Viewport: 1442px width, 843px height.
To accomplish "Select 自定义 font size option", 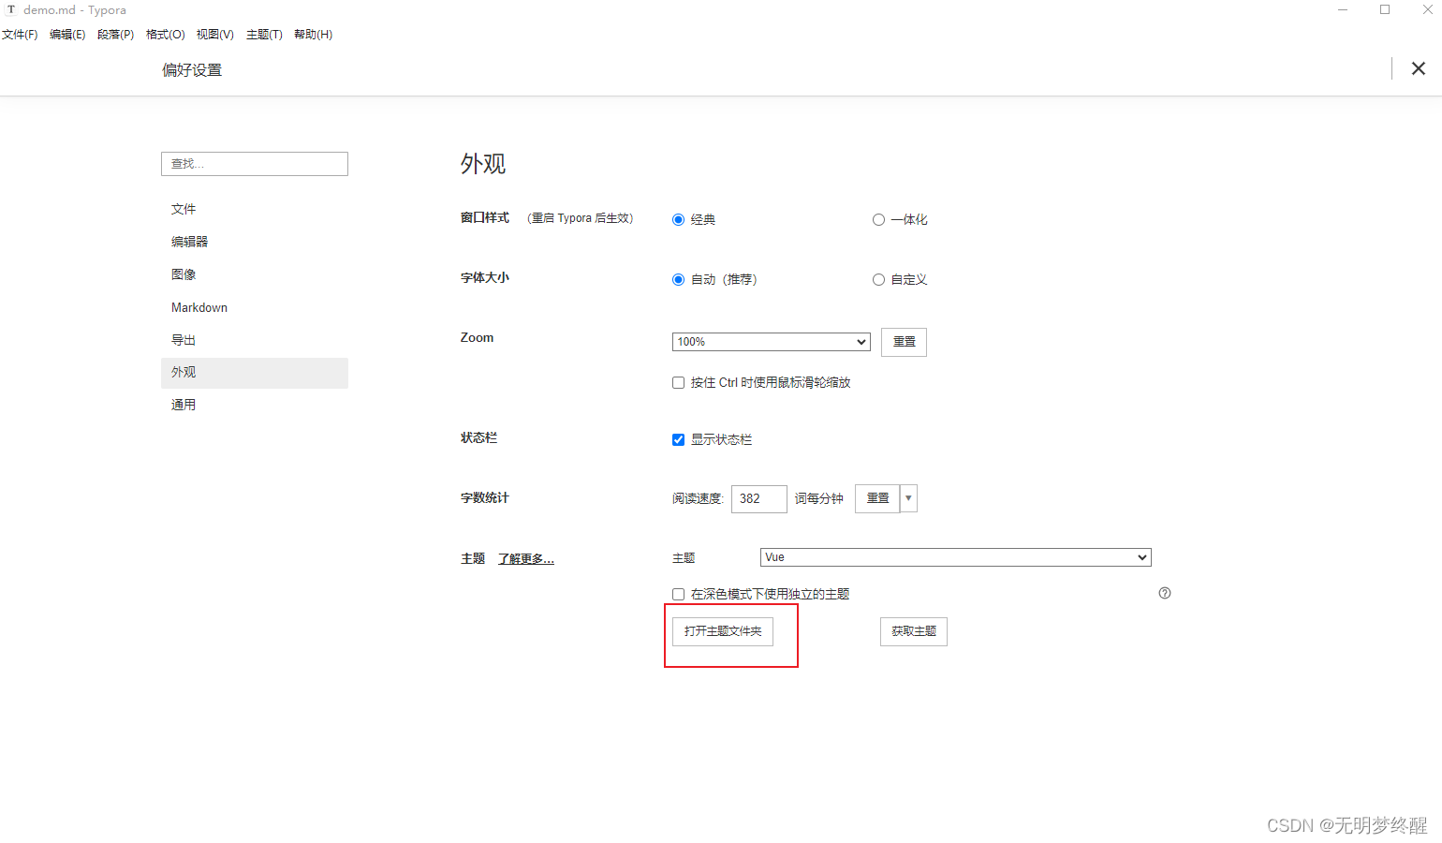I will point(878,280).
